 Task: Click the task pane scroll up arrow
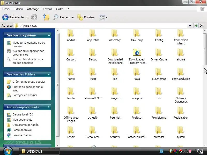click(57, 31)
